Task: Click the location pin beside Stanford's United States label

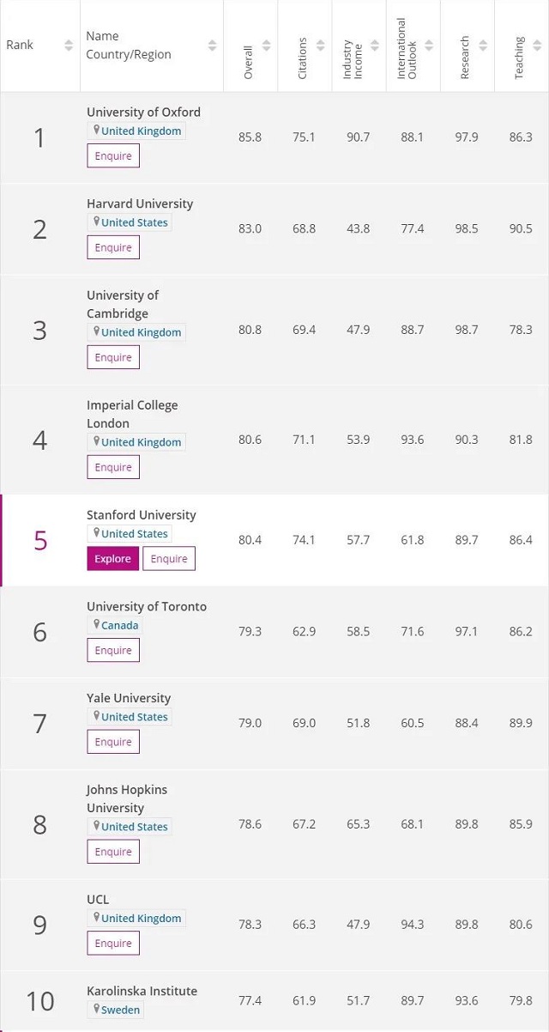Action: click(97, 533)
